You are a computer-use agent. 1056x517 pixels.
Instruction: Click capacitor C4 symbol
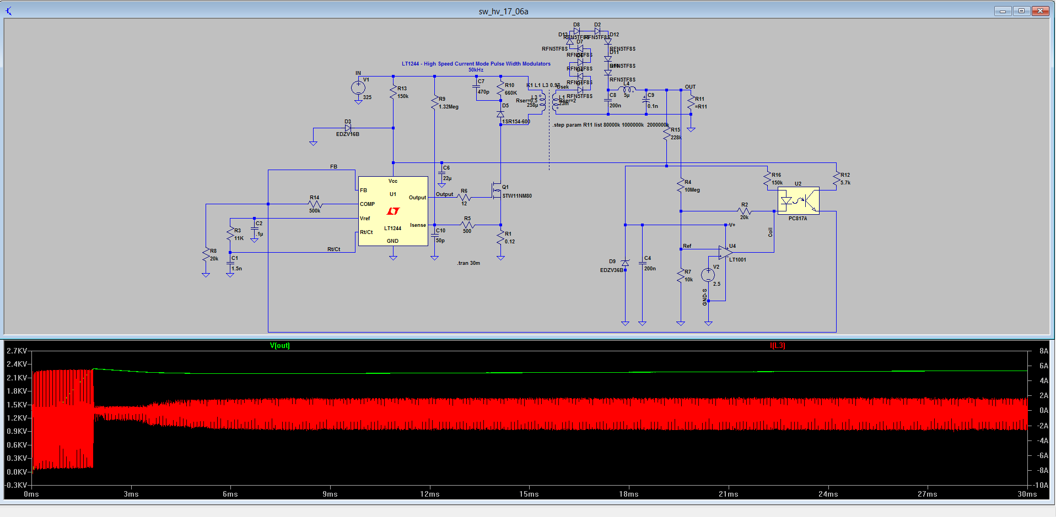click(642, 263)
